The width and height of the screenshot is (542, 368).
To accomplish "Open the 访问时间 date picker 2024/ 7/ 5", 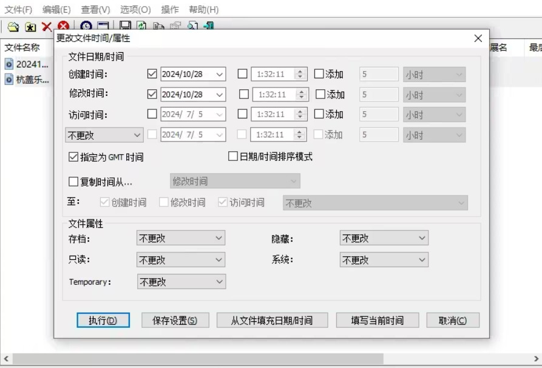I will pyautogui.click(x=219, y=115).
